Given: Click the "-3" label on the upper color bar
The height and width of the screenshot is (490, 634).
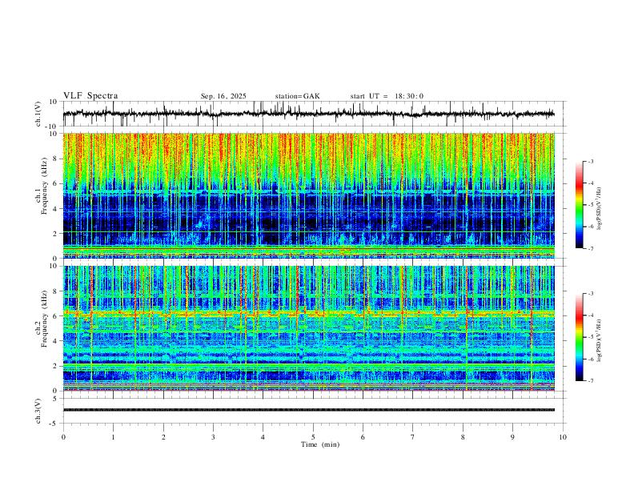Looking at the screenshot, I should 590,161.
